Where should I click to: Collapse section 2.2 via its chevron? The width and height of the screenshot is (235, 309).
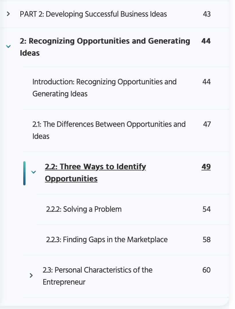(34, 172)
